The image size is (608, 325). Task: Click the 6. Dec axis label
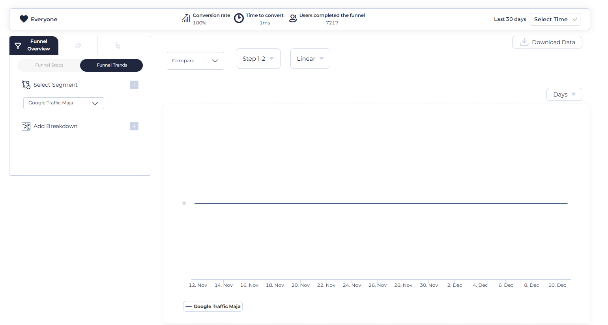[506, 285]
